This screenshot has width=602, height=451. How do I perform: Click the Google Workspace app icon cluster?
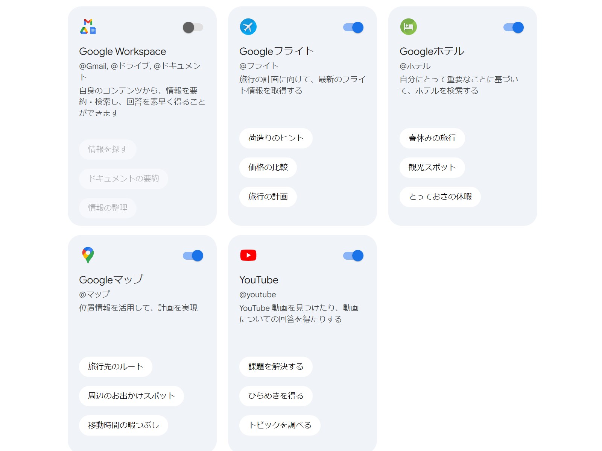point(88,27)
